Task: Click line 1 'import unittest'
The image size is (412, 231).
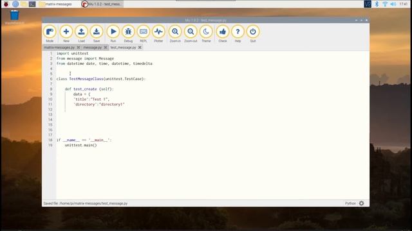Action: pyautogui.click(x=72, y=53)
